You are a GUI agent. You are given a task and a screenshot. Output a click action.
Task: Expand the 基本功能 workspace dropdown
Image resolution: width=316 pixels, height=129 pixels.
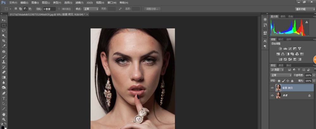point(304,9)
